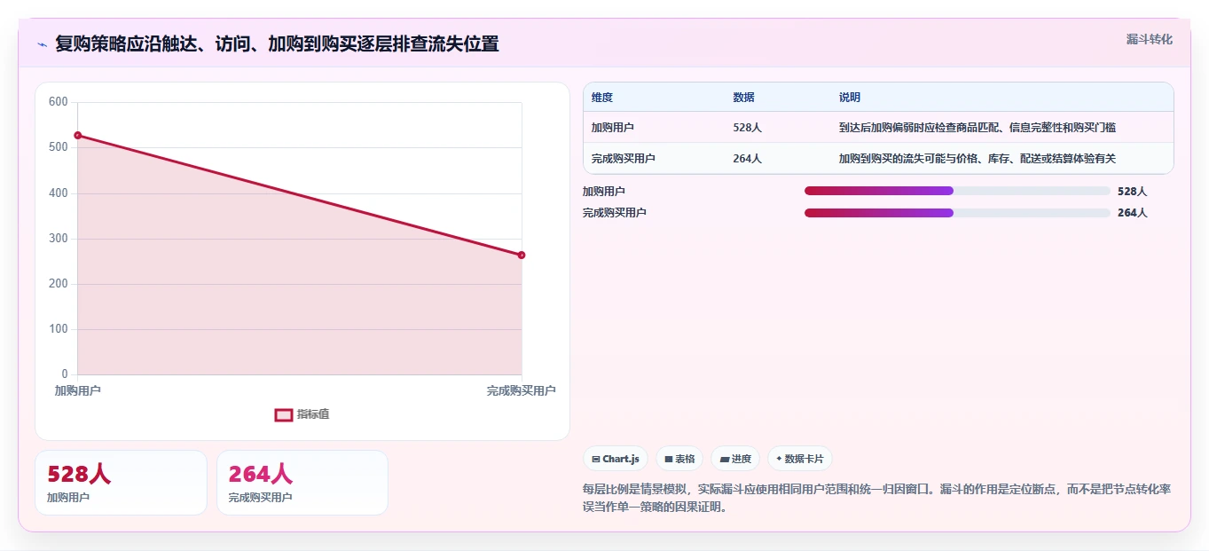The height and width of the screenshot is (551, 1209).
Task: Click the 加购用户 x-axis label of chart
Action: click(x=78, y=390)
